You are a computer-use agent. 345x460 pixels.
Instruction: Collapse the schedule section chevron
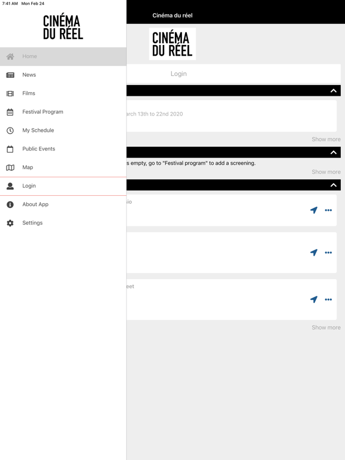tap(334, 153)
